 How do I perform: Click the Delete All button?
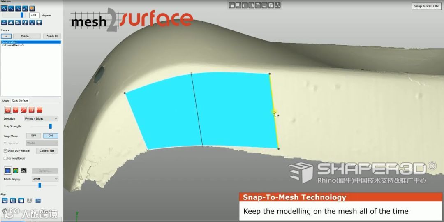(52, 36)
